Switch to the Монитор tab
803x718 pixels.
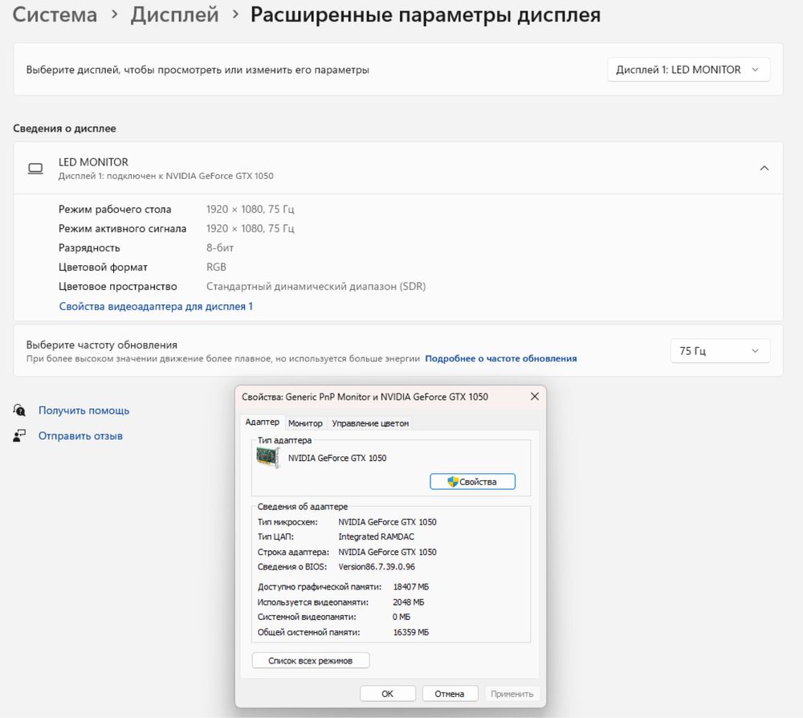pyautogui.click(x=305, y=423)
